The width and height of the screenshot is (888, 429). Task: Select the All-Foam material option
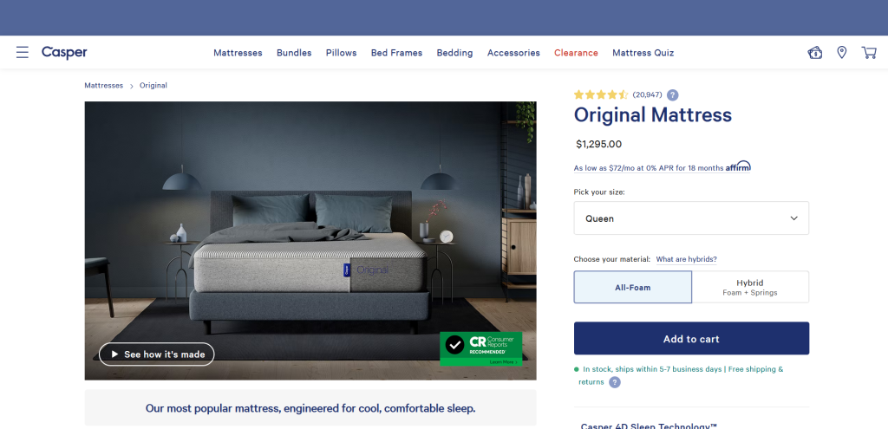[632, 287]
